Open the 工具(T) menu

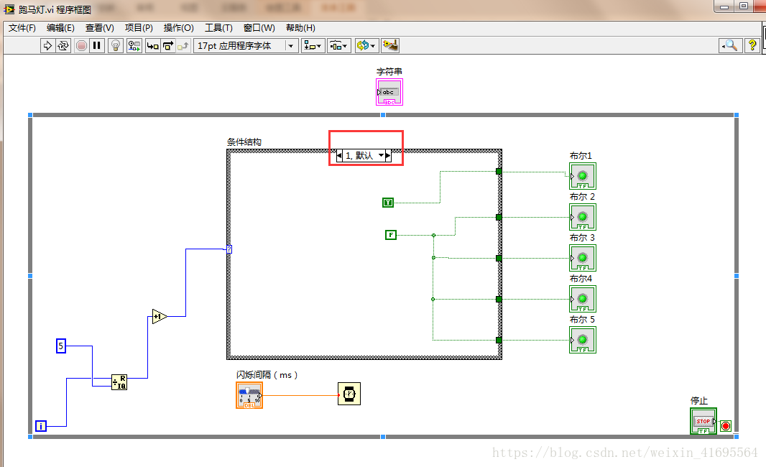218,28
